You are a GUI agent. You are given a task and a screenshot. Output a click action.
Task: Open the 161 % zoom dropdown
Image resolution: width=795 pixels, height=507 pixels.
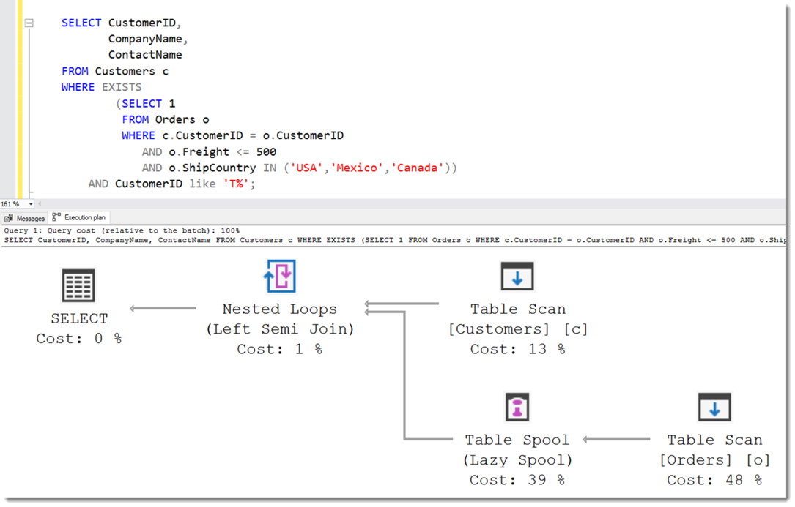pos(31,204)
